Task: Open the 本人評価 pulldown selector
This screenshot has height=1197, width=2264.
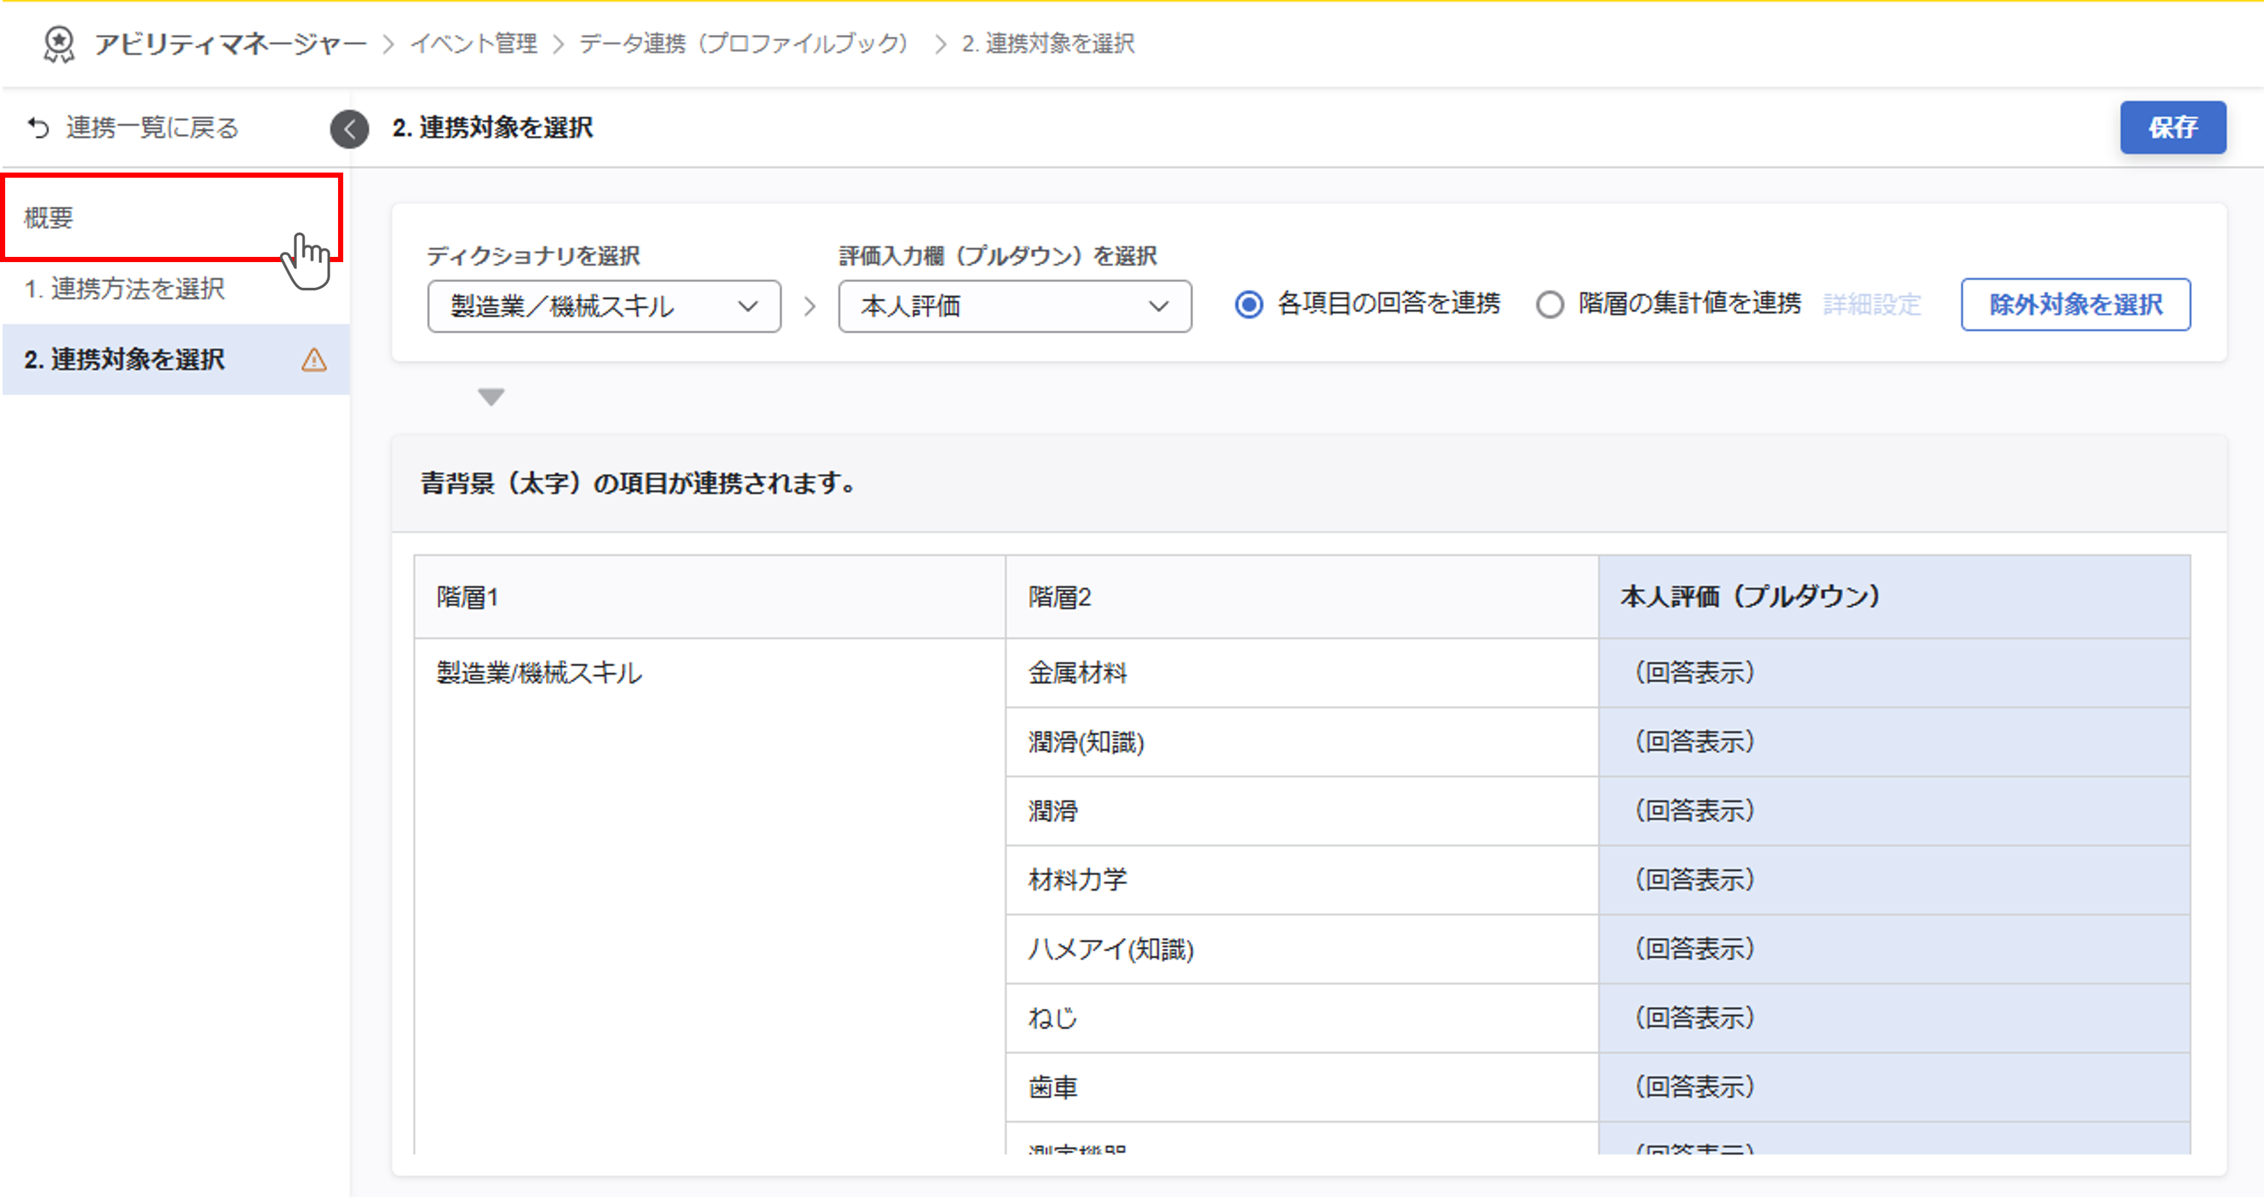Action: click(1014, 306)
